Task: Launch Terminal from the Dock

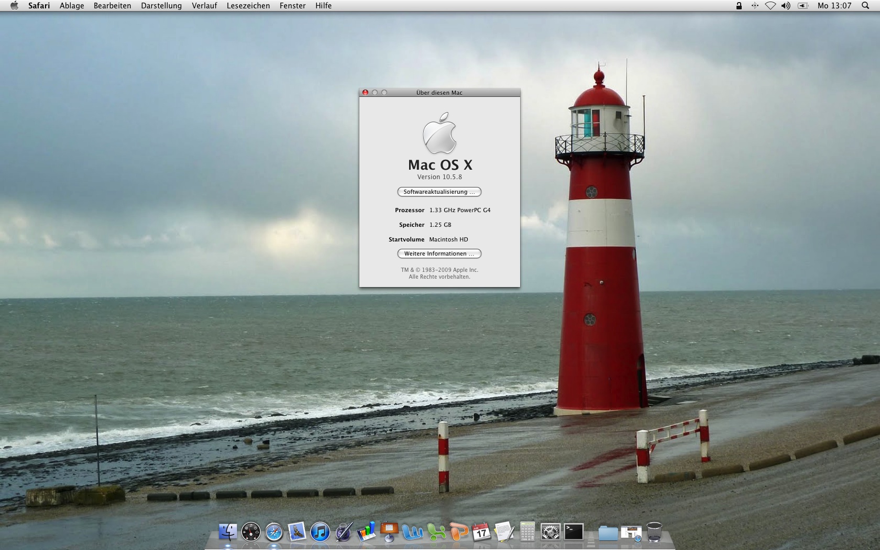Action: point(574,532)
